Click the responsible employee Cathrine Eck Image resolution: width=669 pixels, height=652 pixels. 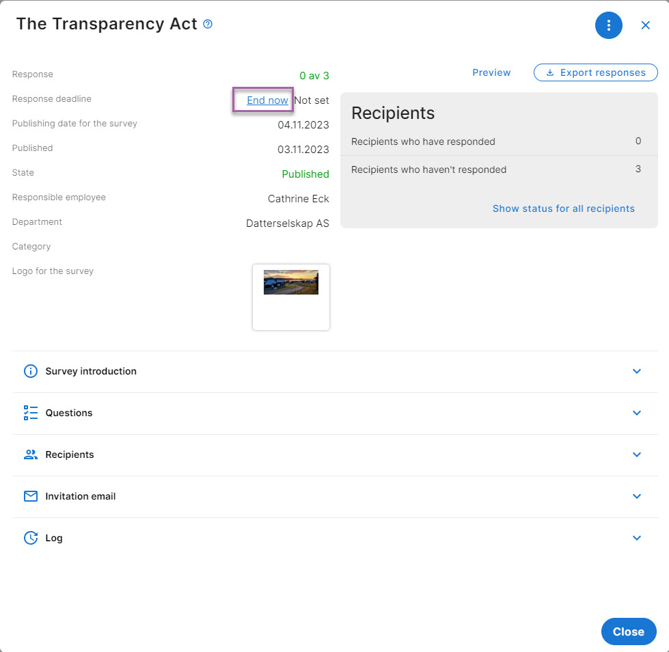pos(298,199)
